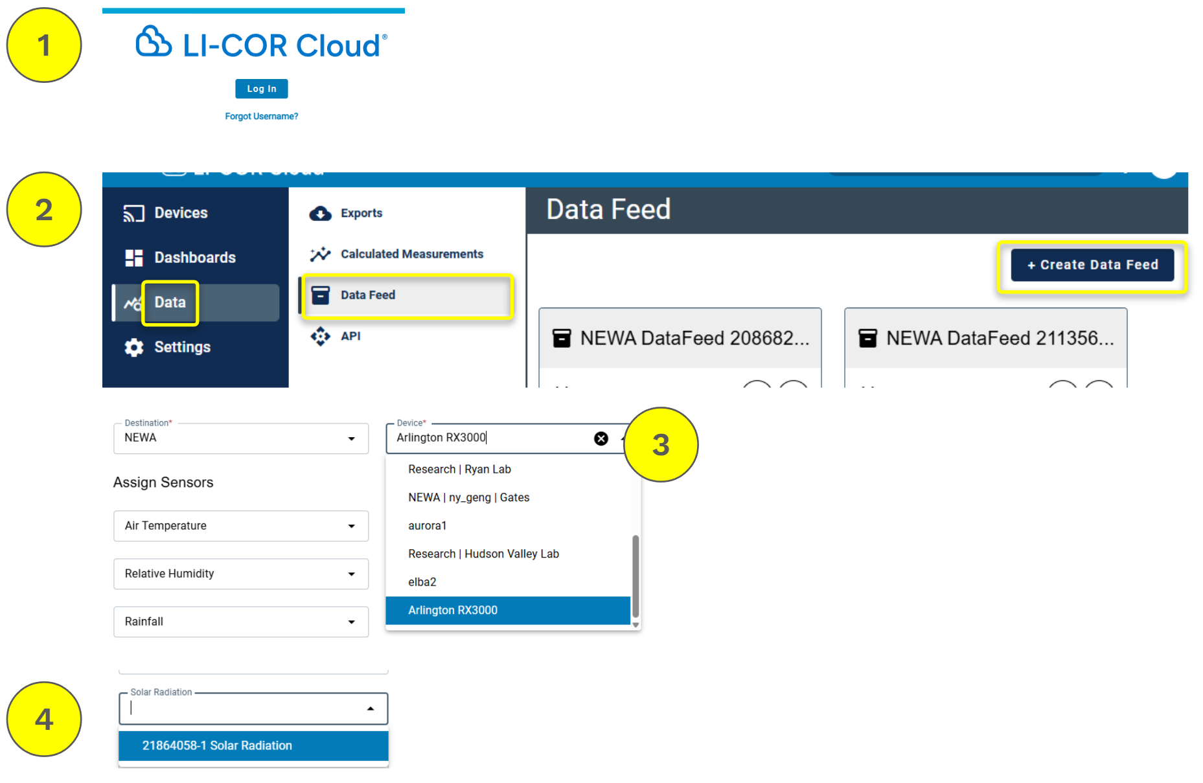Click the device list scroll-down arrow
Screen dimensions: 1203x783
(x=636, y=625)
